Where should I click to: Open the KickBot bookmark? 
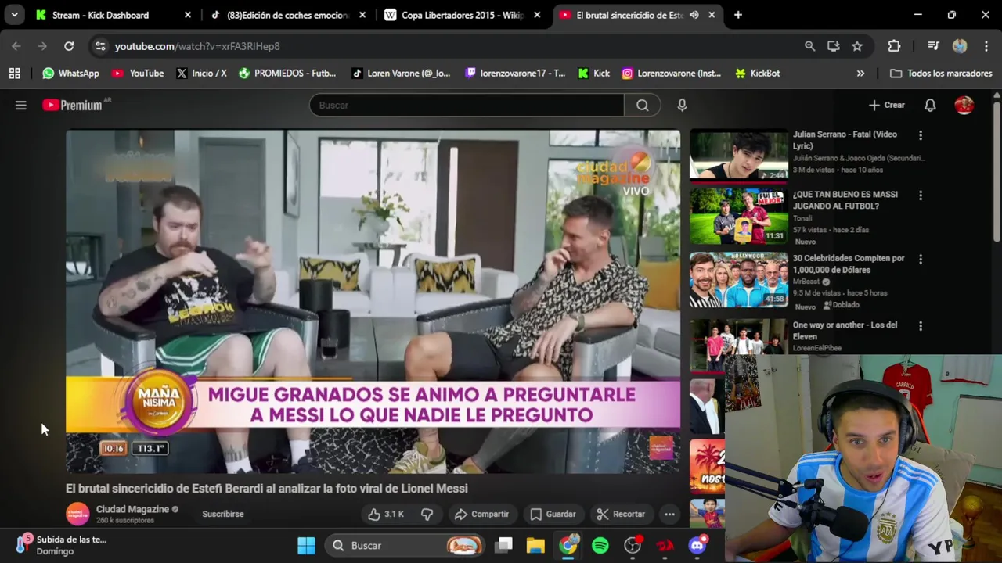point(757,73)
